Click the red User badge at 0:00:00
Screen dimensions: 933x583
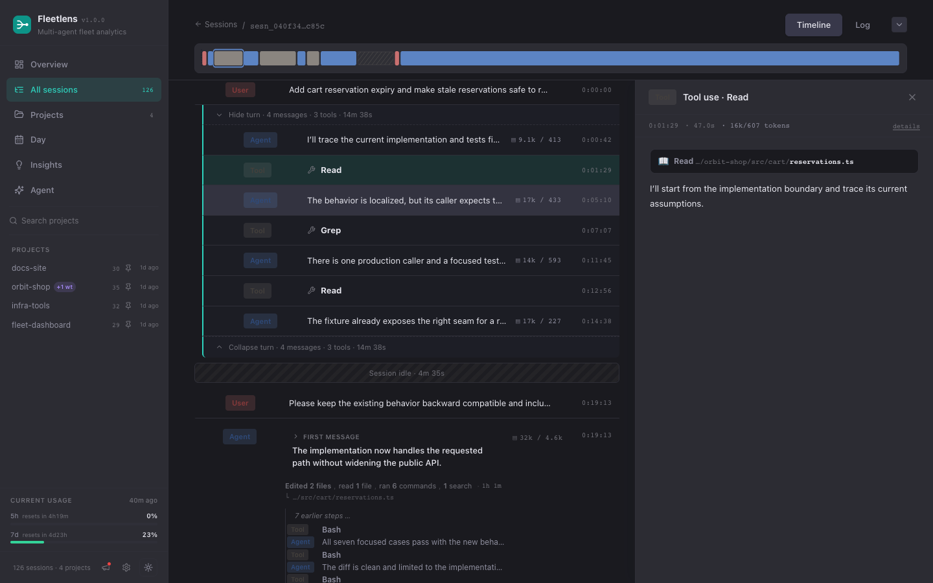[240, 90]
